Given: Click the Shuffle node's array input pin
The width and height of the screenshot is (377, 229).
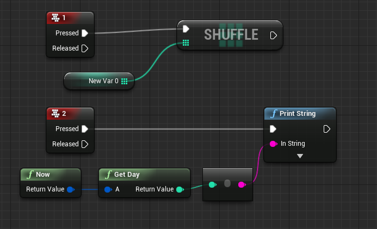Looking at the screenshot, I should pyautogui.click(x=186, y=42).
